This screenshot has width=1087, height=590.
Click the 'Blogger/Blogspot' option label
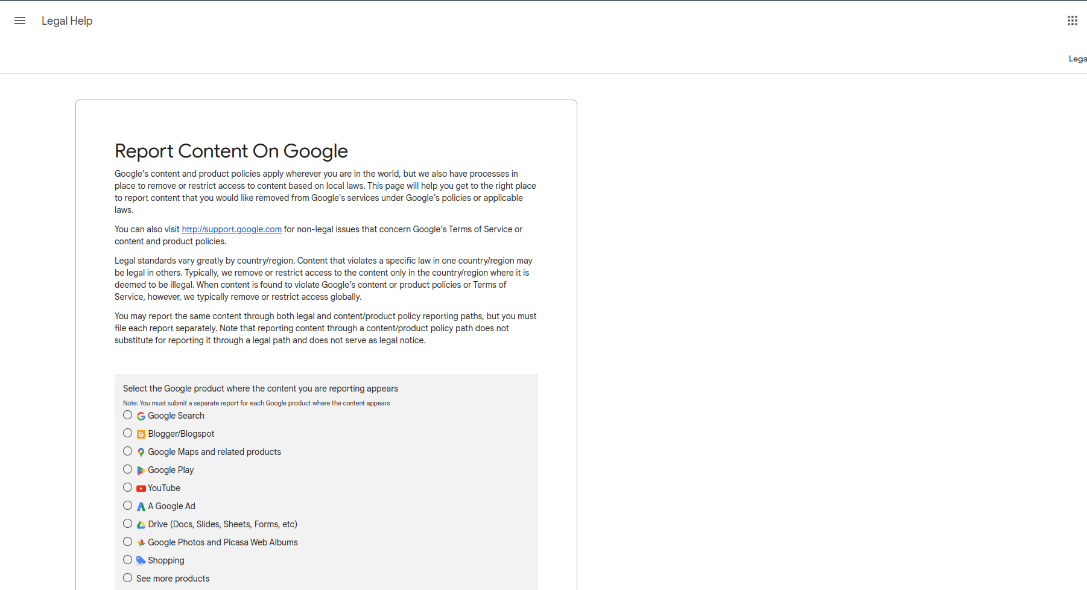pyautogui.click(x=181, y=434)
